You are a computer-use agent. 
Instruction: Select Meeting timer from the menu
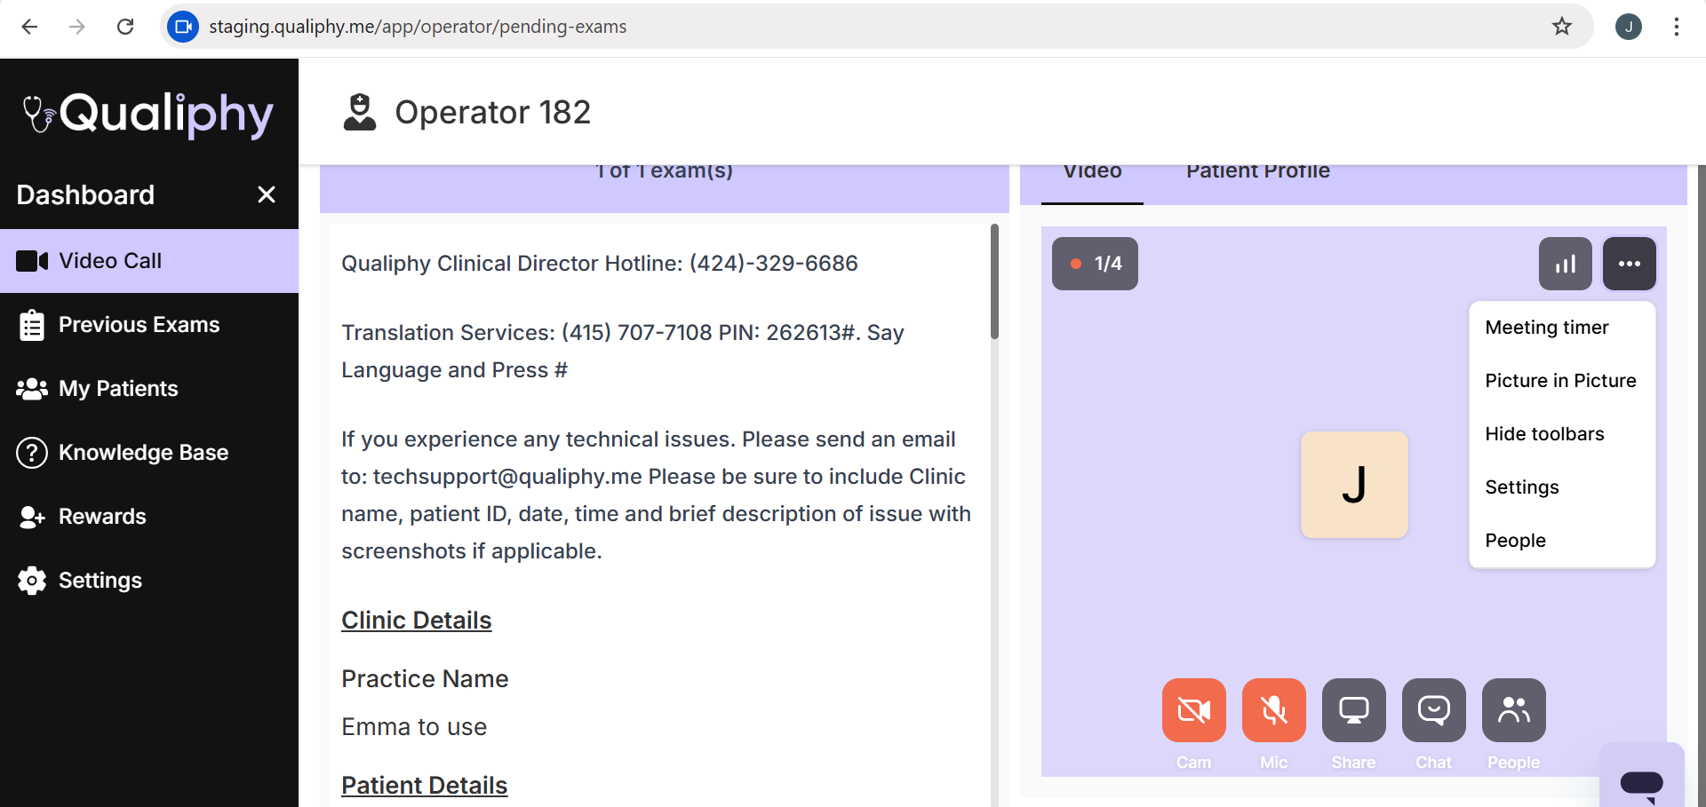coord(1547,328)
